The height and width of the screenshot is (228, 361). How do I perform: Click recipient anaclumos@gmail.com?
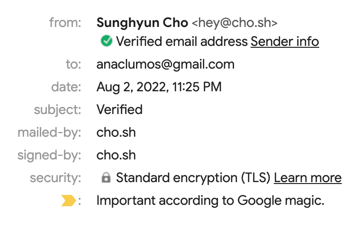pos(165,64)
